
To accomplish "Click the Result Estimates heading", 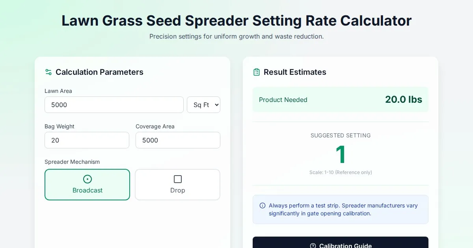I will 295,72.
